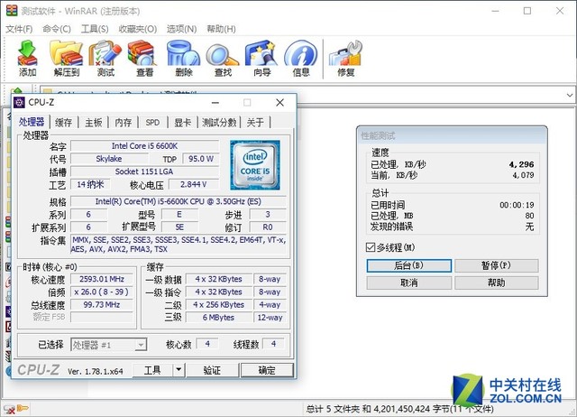Click the CPU-Z title bar chip icon
Viewport: 577px width, 417px height.
20,102
